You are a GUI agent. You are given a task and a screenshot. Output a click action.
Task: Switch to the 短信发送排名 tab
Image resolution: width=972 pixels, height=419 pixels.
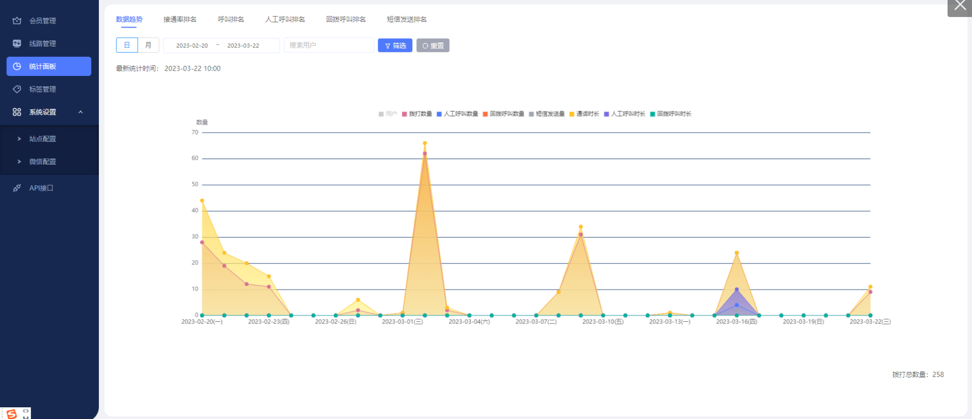point(407,20)
